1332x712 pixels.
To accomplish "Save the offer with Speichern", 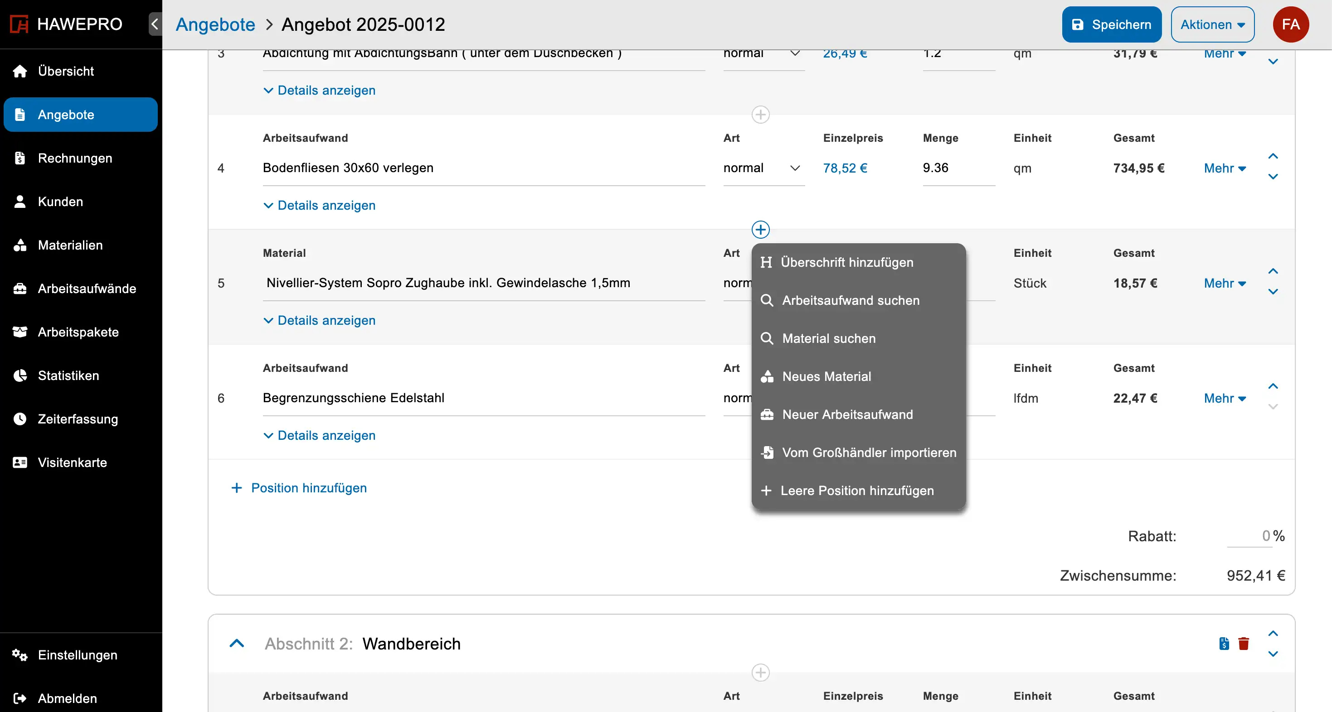I will [1112, 24].
